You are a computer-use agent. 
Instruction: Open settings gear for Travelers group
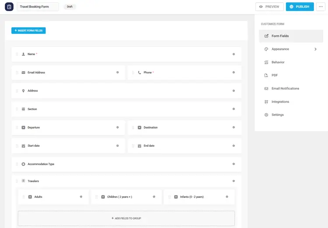[234, 181]
